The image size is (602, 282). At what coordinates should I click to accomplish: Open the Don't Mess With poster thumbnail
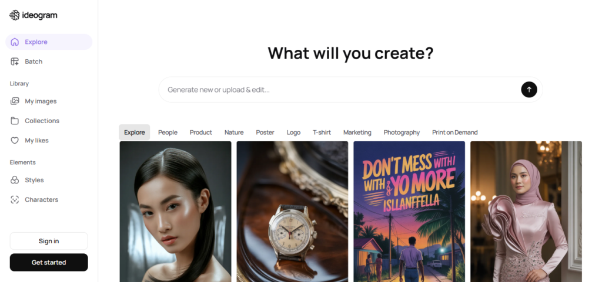[409, 212]
